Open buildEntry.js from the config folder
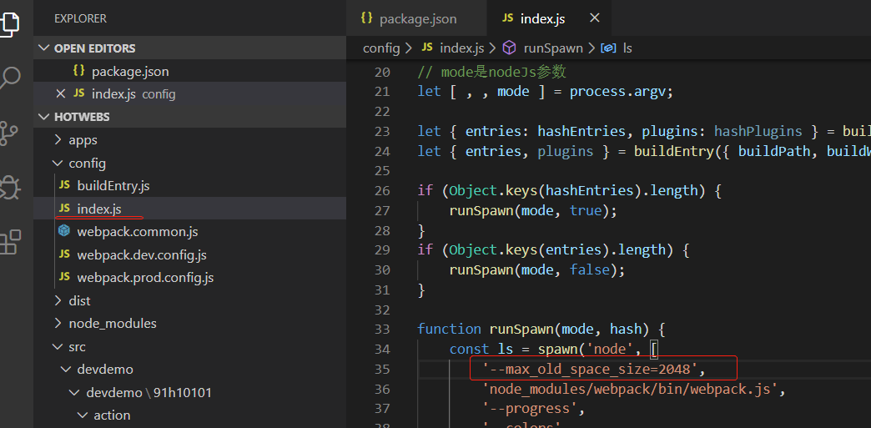Screen dimensions: 871x428 pyautogui.click(x=113, y=185)
